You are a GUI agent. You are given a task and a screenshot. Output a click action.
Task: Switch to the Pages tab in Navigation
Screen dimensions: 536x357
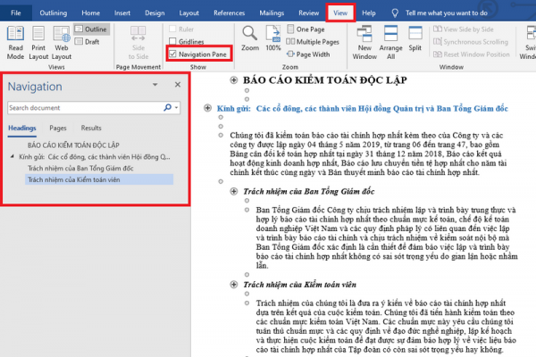pyautogui.click(x=58, y=128)
